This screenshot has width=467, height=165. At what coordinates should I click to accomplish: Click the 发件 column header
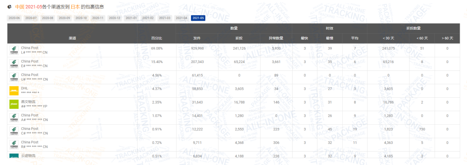click(x=197, y=38)
